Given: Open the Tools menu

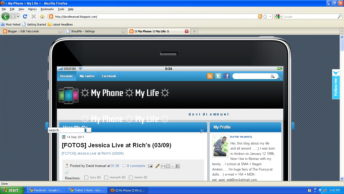Looking at the screenshot, I should point(61,9).
